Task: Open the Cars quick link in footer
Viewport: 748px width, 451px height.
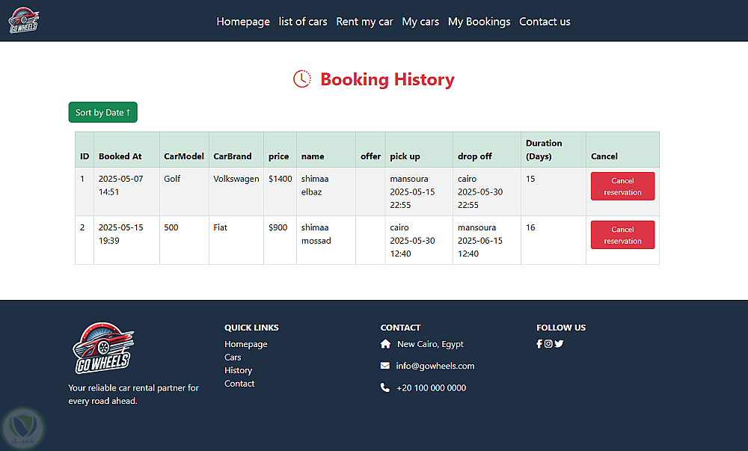Action: (x=233, y=358)
